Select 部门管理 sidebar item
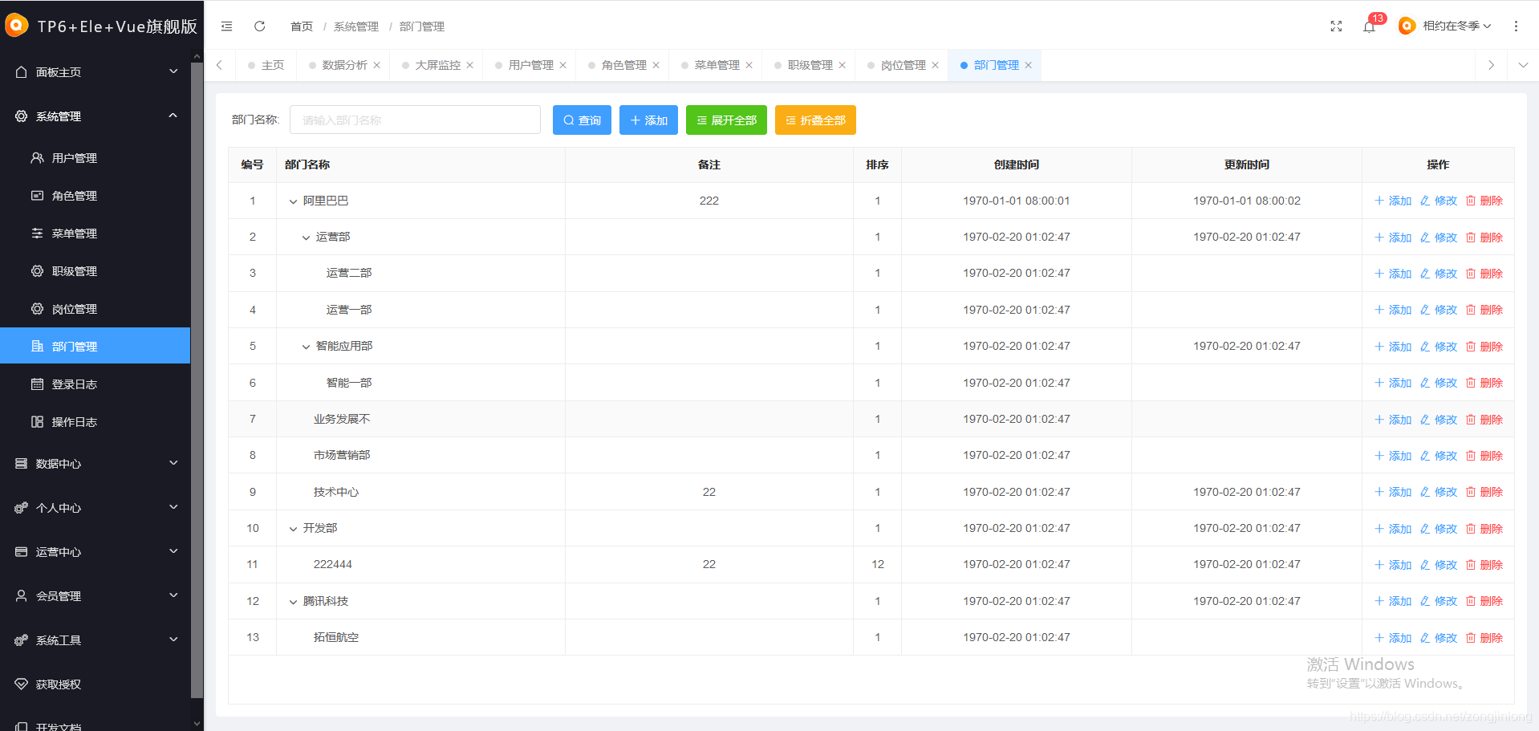Image resolution: width=1539 pixels, height=731 pixels. point(95,347)
